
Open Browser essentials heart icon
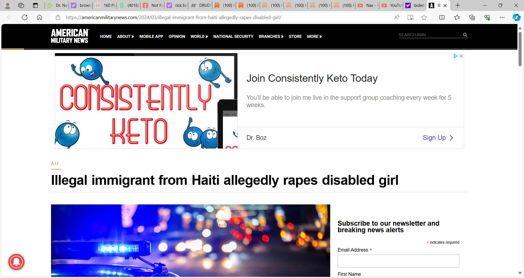[487, 17]
